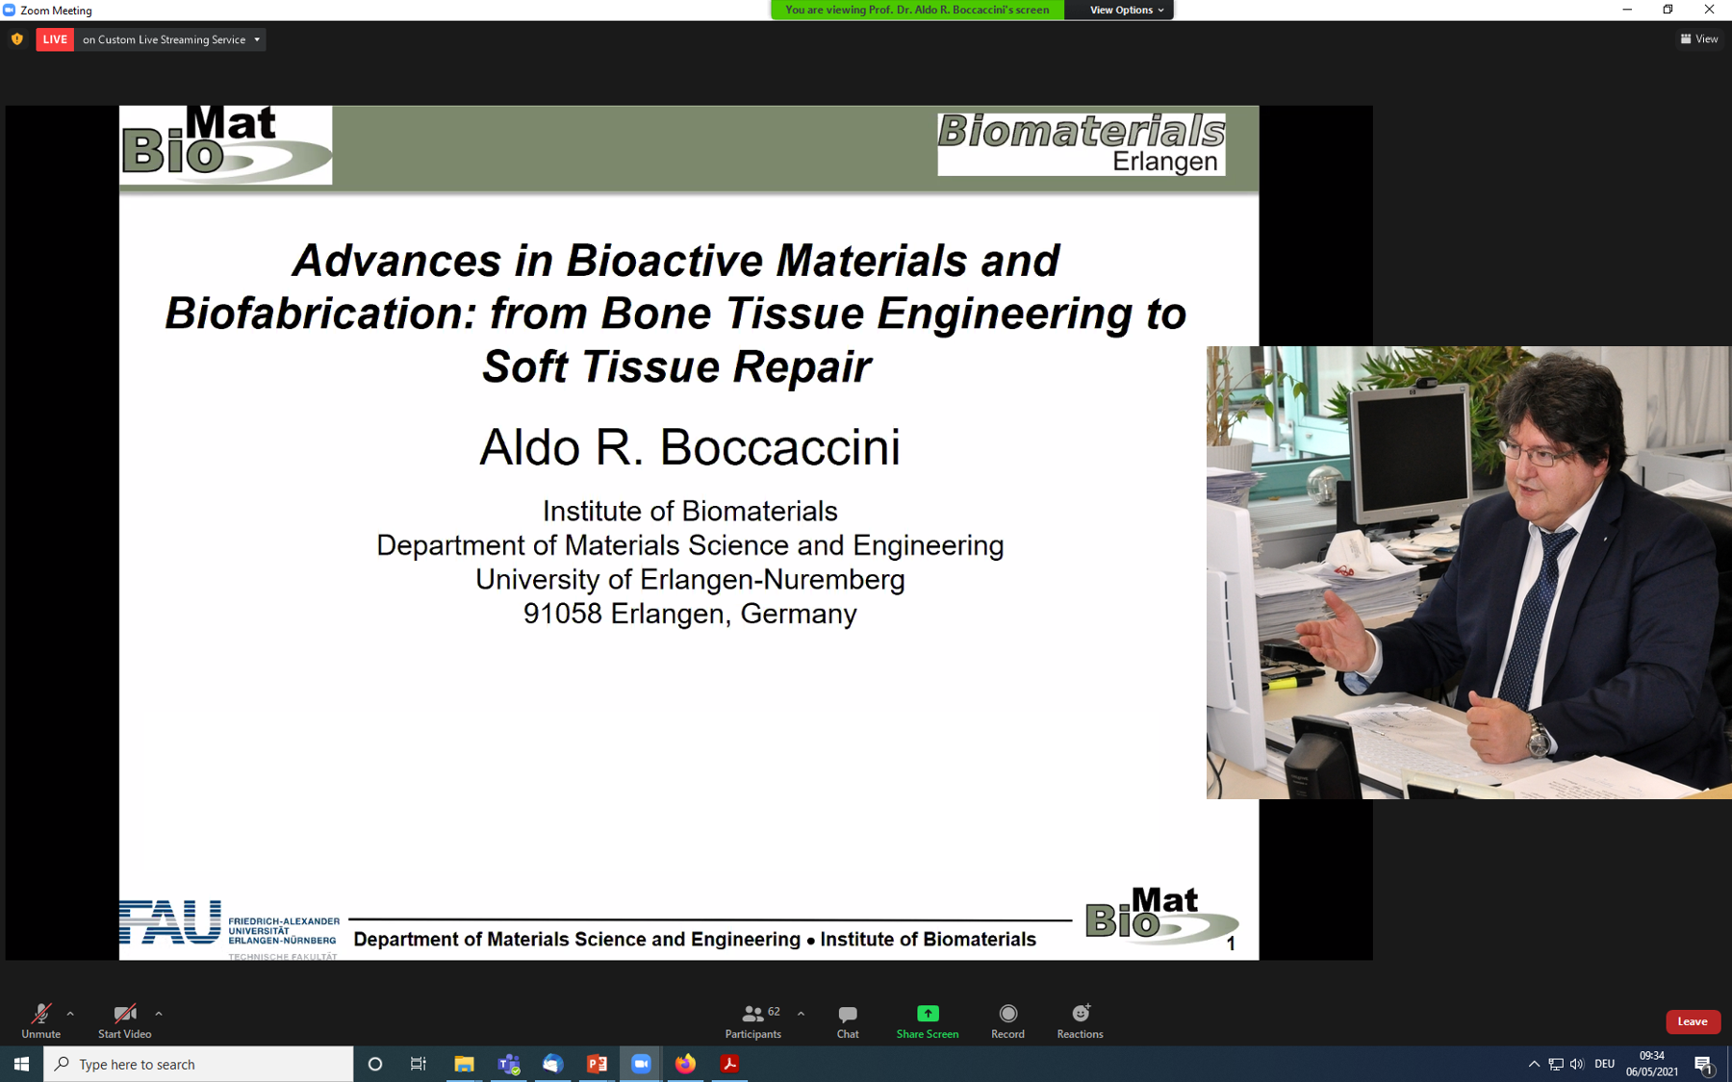Toggle the system volume speaker icon
Screen dimensions: 1732x1082
click(x=1576, y=1064)
